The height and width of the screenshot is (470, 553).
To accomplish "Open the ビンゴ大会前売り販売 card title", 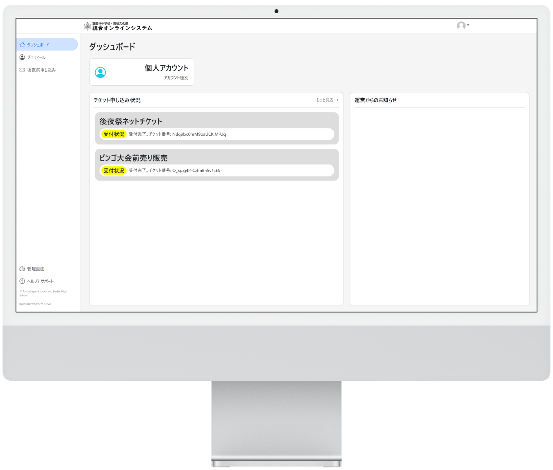I will pyautogui.click(x=133, y=158).
